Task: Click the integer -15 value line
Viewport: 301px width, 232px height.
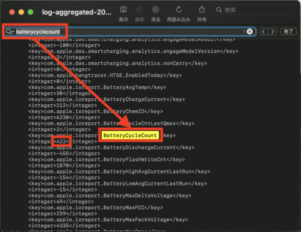Action: click(x=63, y=190)
